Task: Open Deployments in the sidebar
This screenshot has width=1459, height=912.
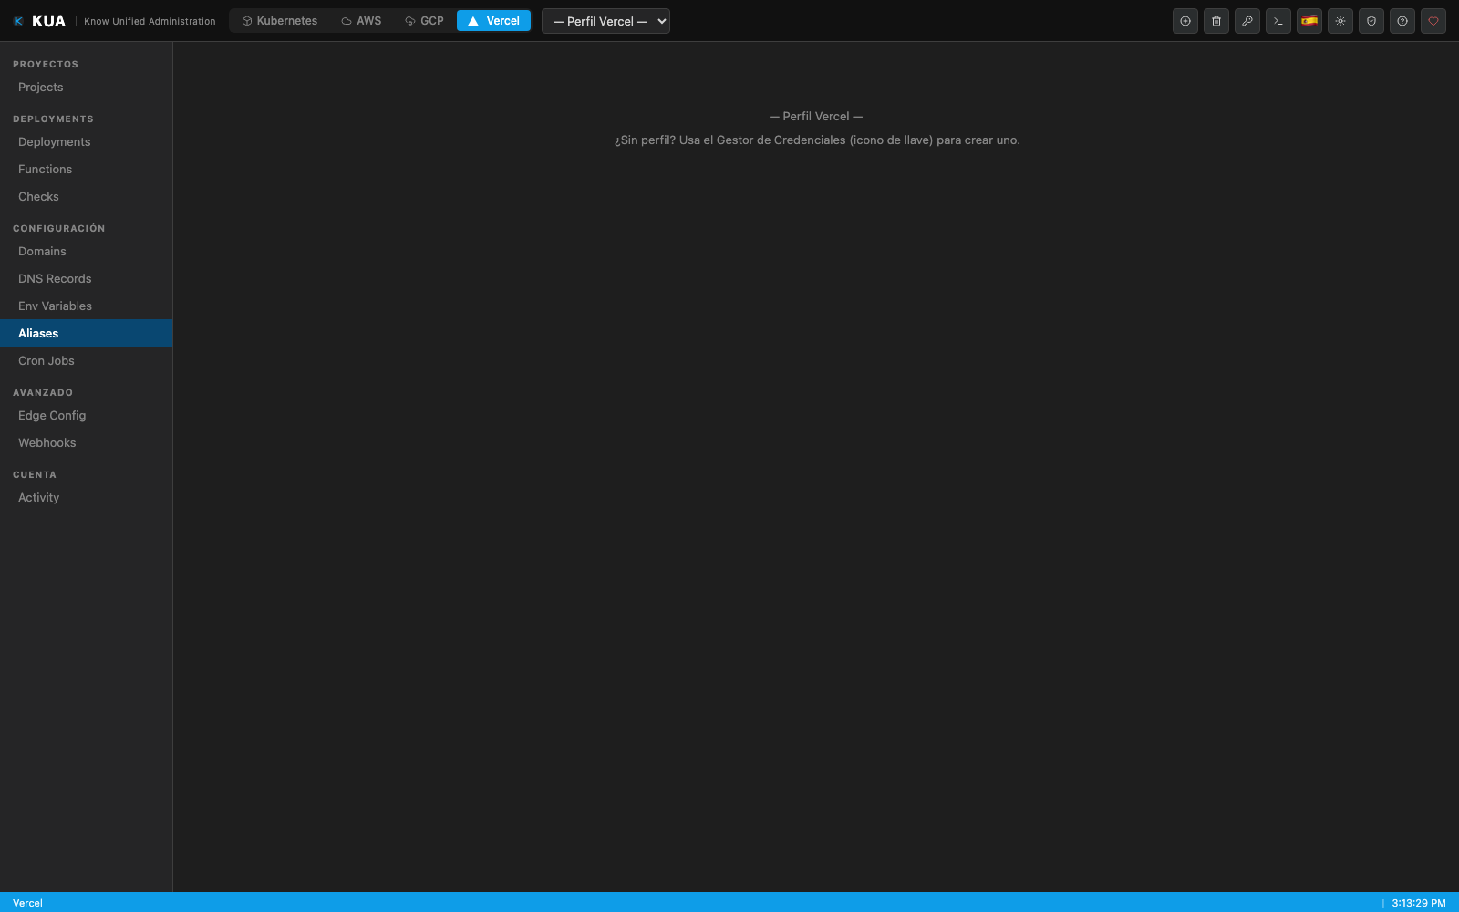Action: 86,141
